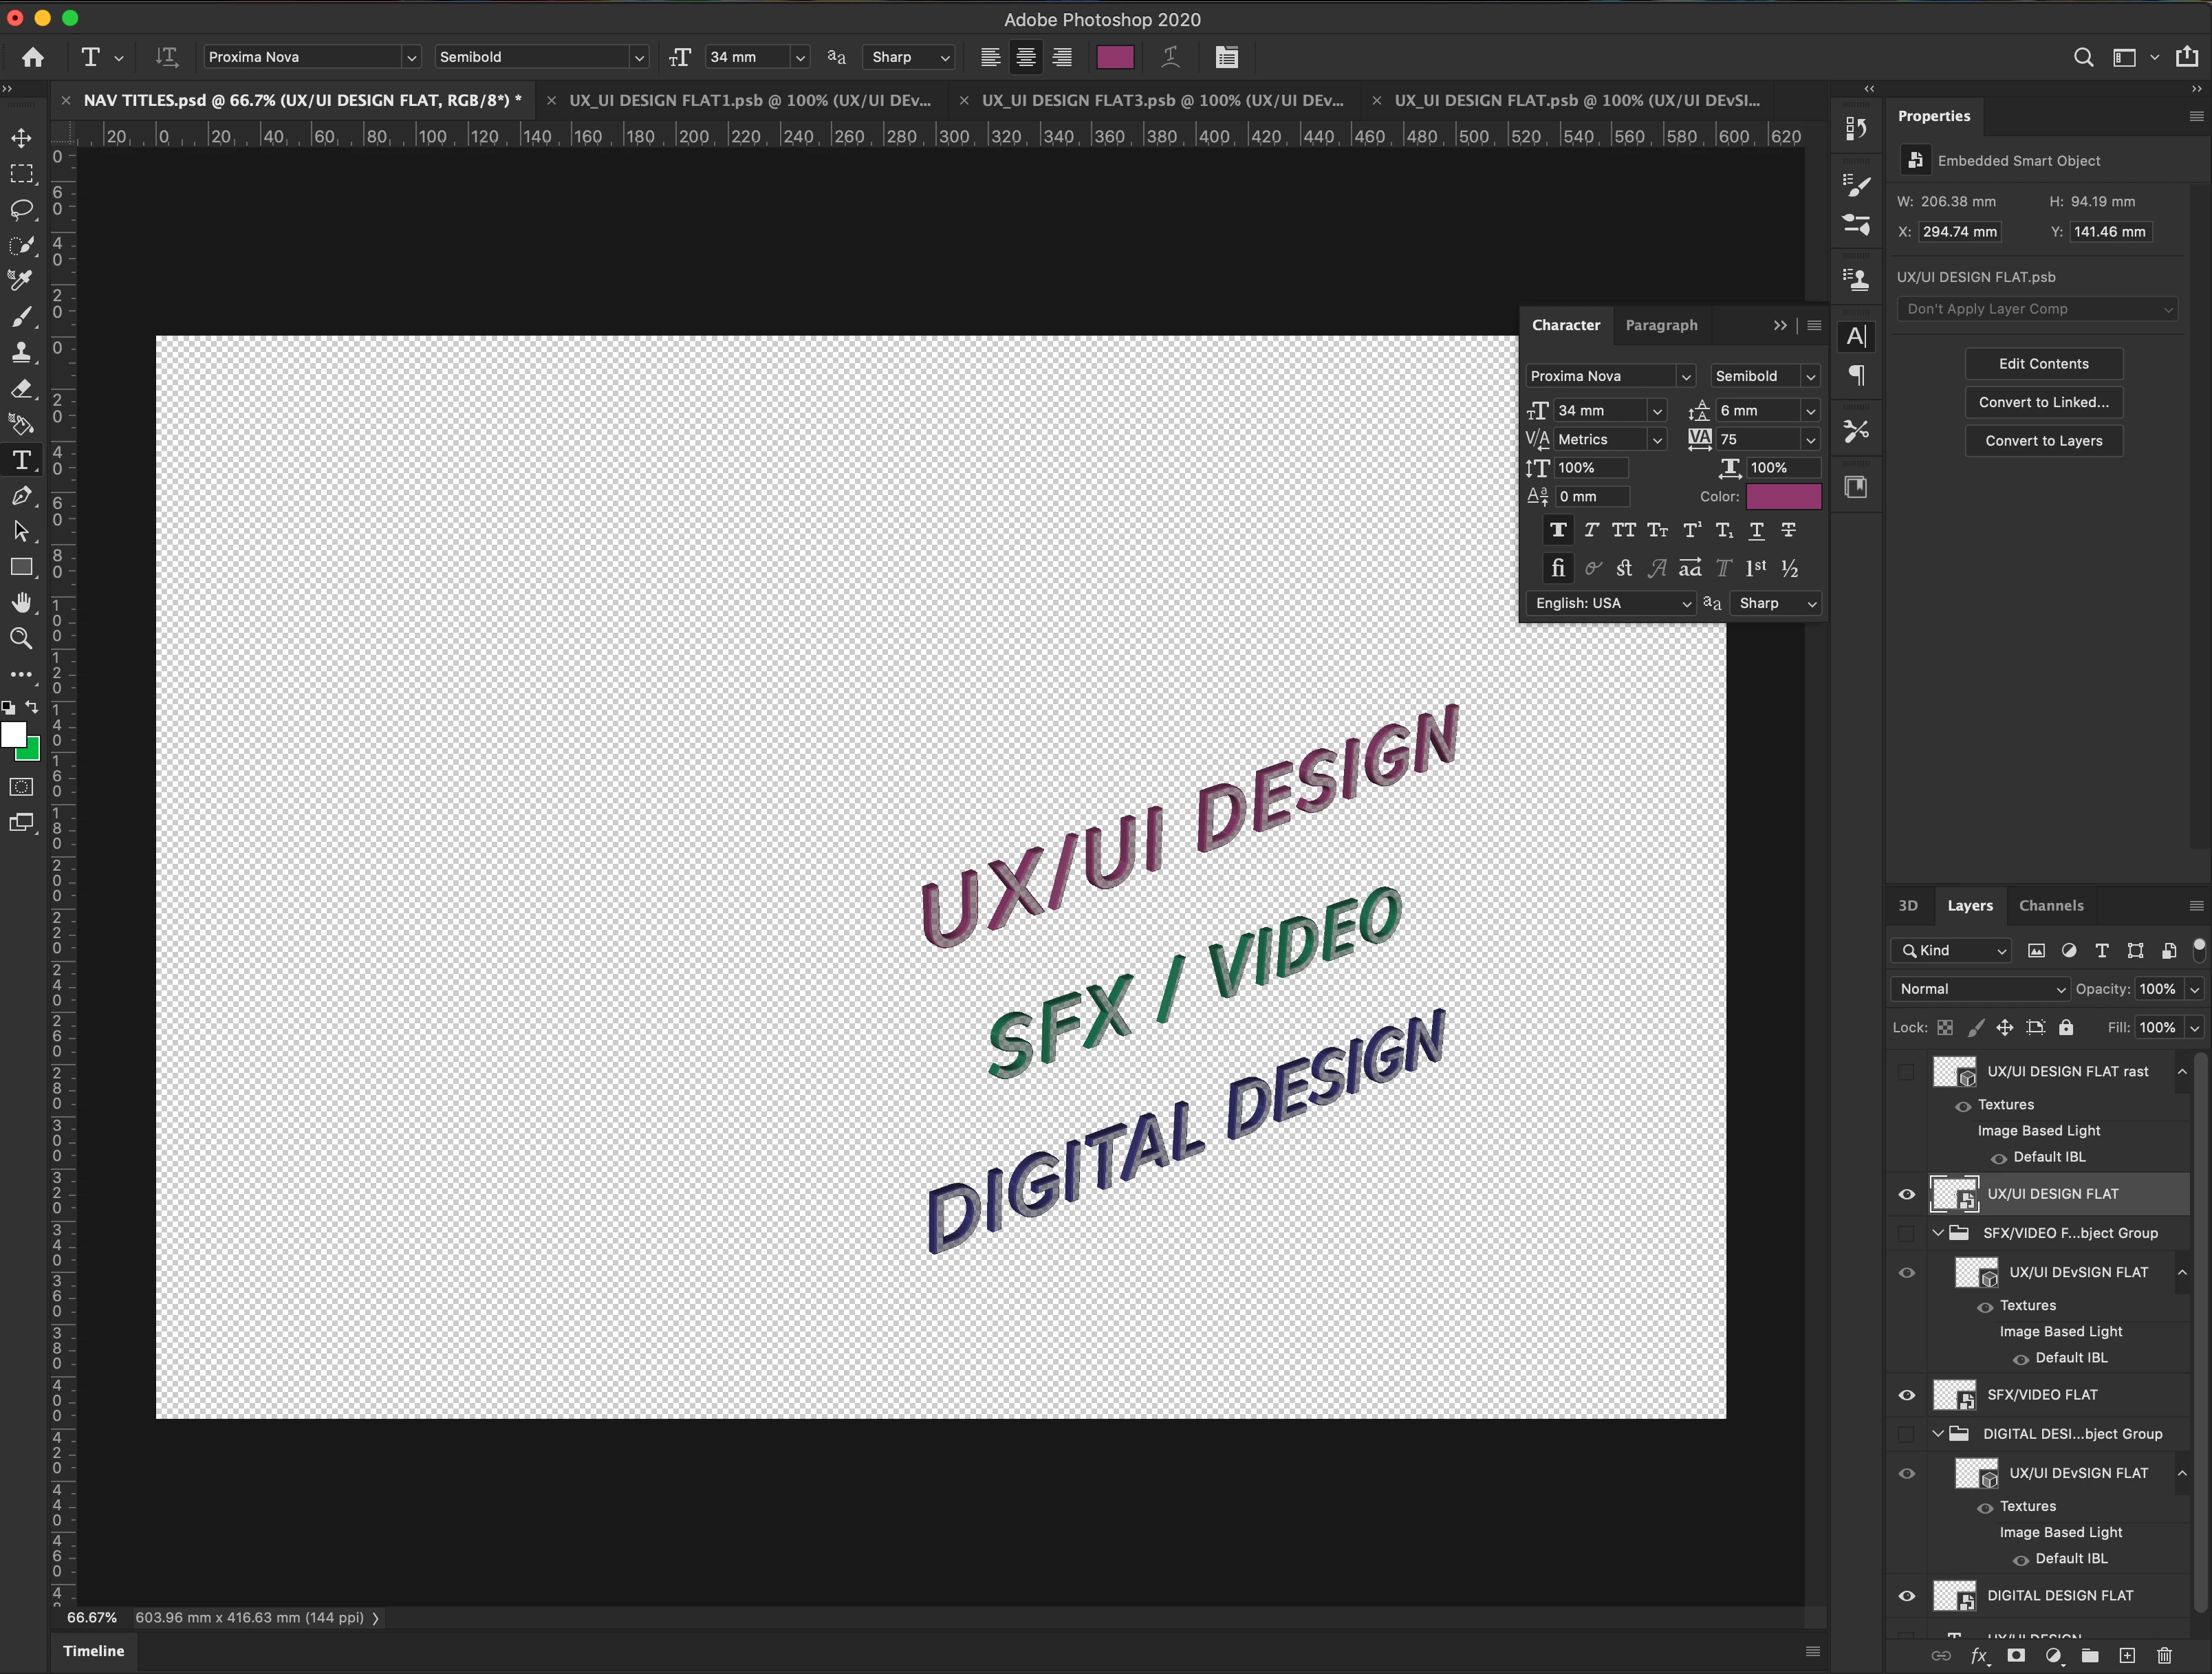Center align the text in options bar
The height and width of the screenshot is (1674, 2212).
click(1025, 57)
